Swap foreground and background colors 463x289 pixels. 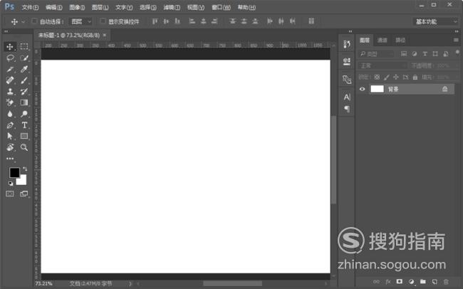tap(25, 169)
